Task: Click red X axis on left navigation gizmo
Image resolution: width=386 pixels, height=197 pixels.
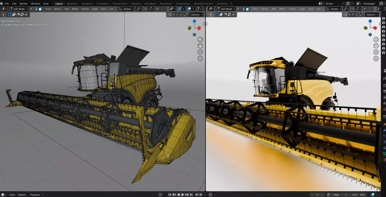Action: pyautogui.click(x=199, y=28)
